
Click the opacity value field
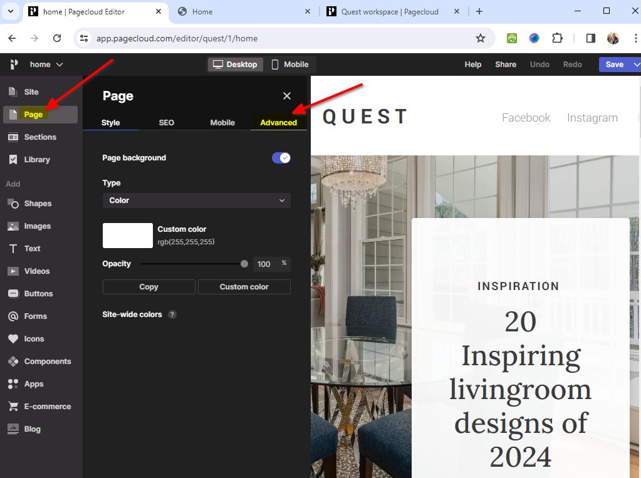[x=271, y=264]
